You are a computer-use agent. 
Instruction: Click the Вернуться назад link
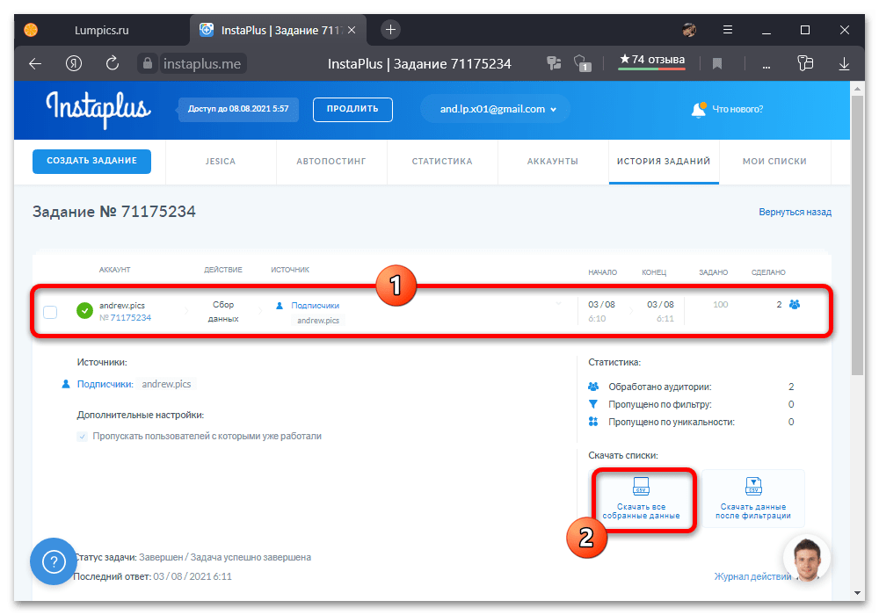click(795, 212)
